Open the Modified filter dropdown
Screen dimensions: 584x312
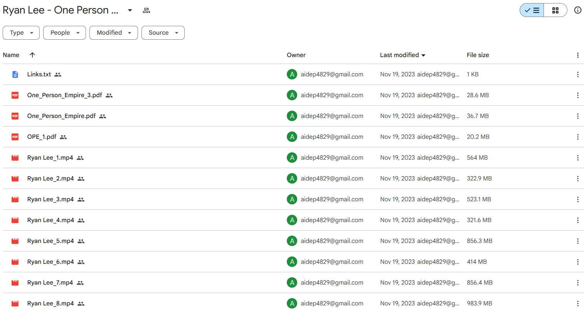coord(113,33)
